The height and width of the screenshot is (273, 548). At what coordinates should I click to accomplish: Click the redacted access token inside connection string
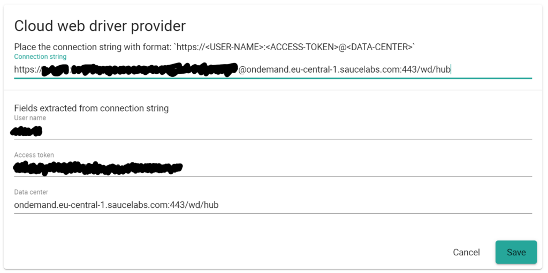(x=155, y=69)
